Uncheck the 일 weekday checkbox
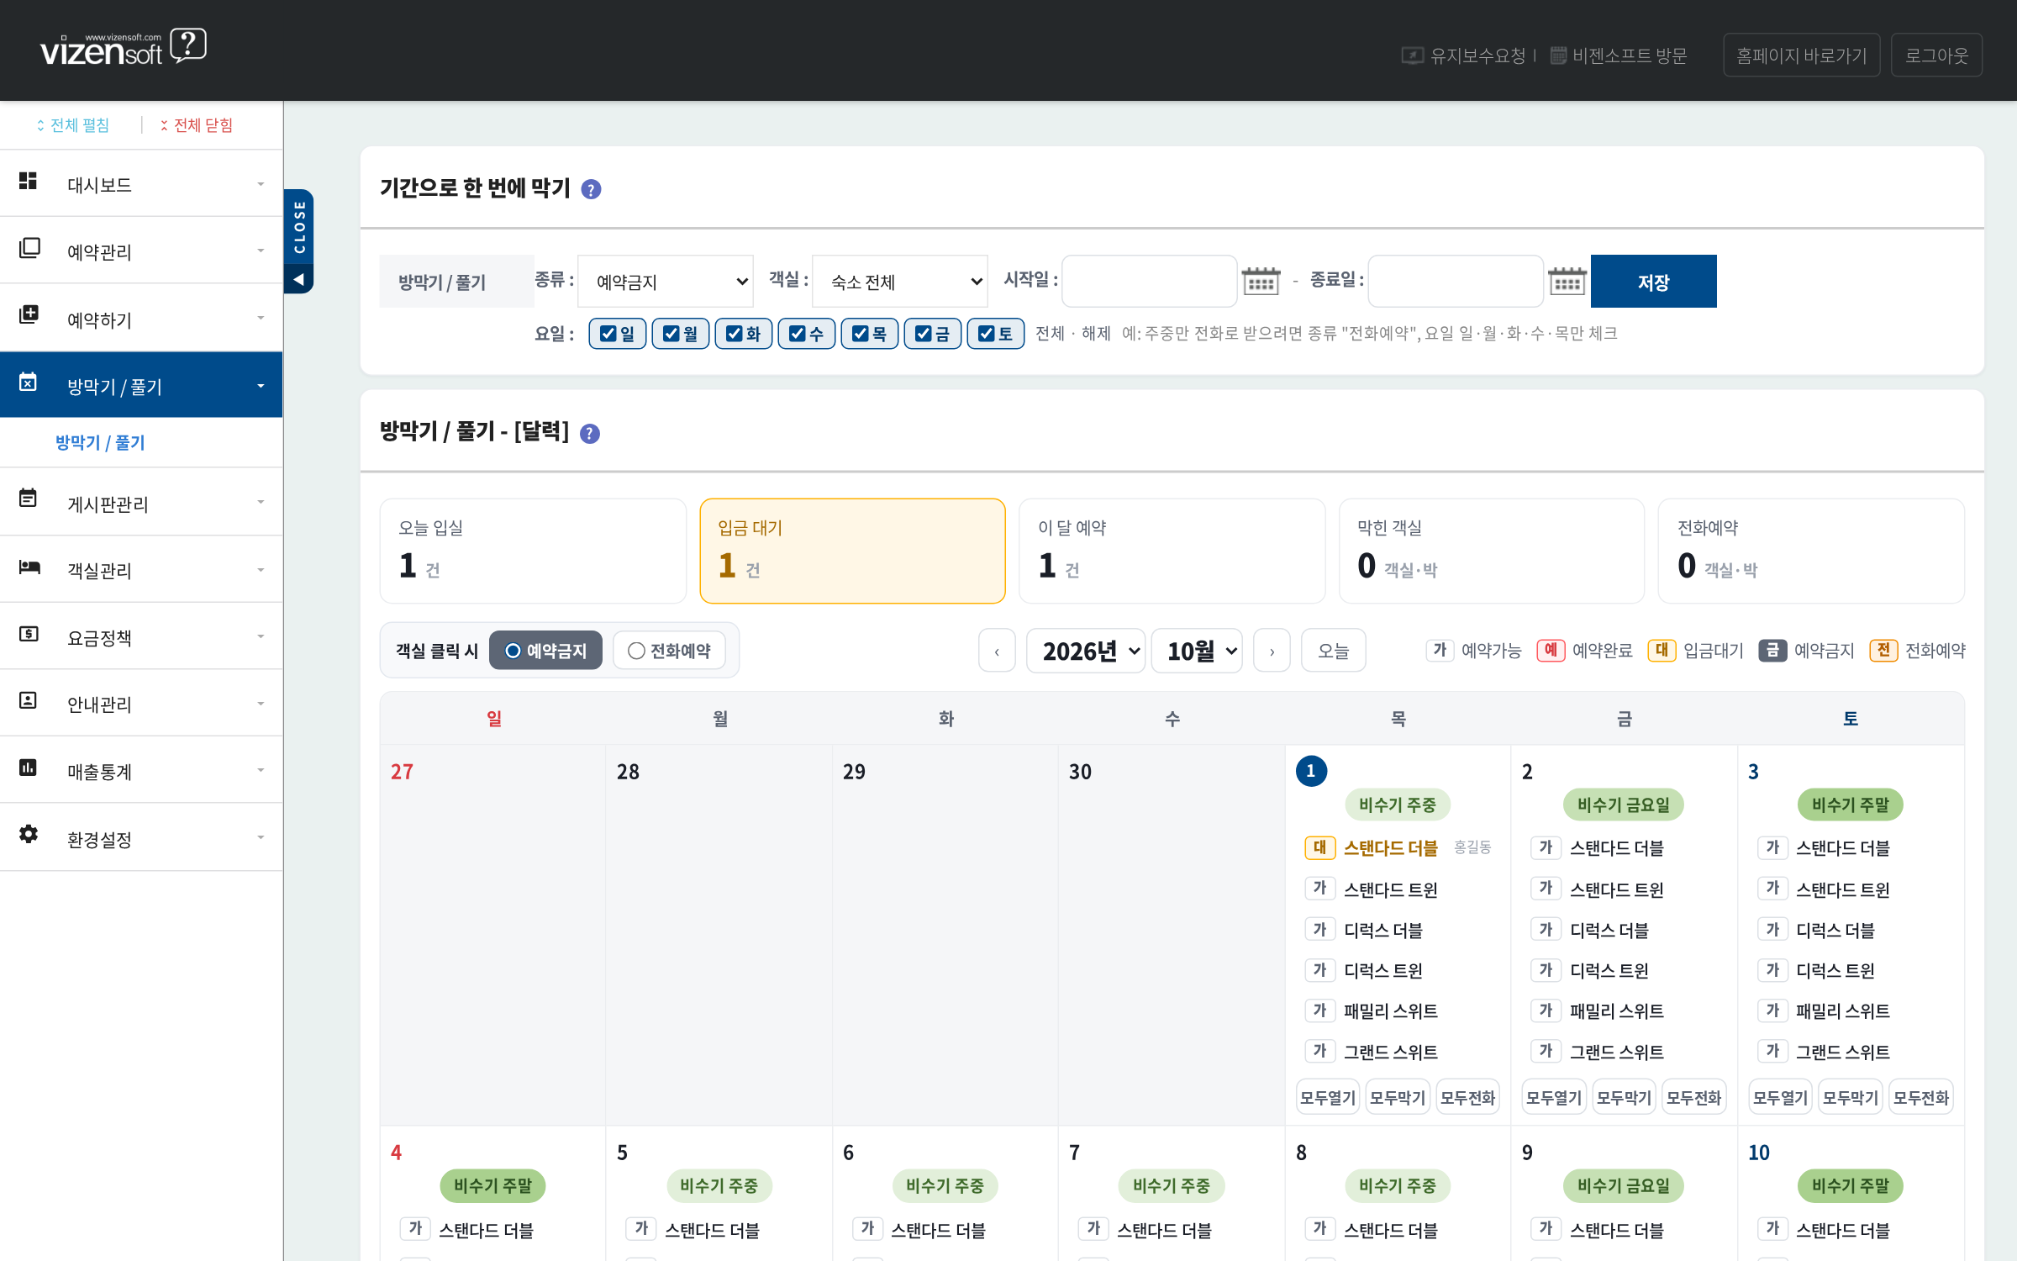 point(608,334)
